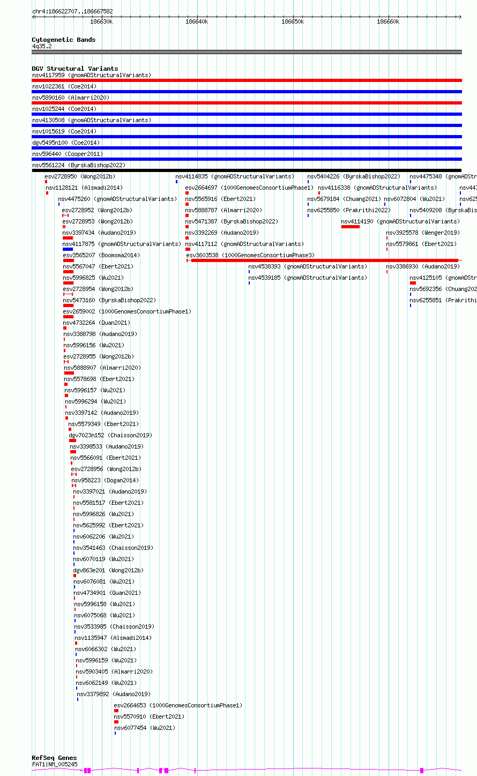
Task: Click nsv5471387 (ByrskaBishop2022) label
Action: click(x=232, y=221)
